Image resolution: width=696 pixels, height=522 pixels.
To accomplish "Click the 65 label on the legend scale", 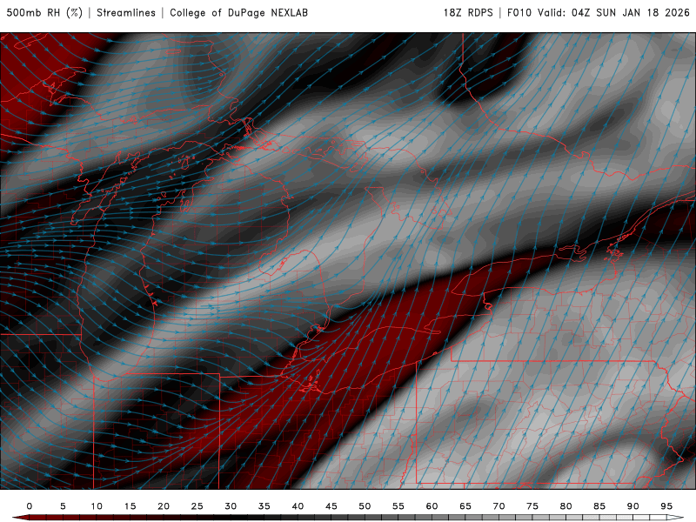I will pos(465,506).
